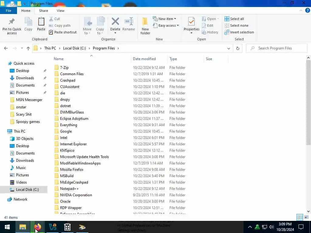Open the File menu
The image size is (311, 233).
click(x=9, y=11)
